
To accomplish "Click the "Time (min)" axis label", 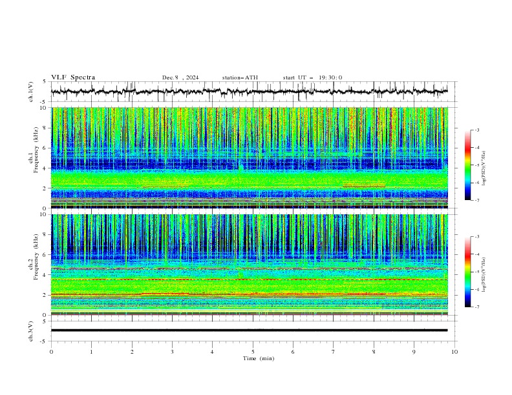I will 259,358.
